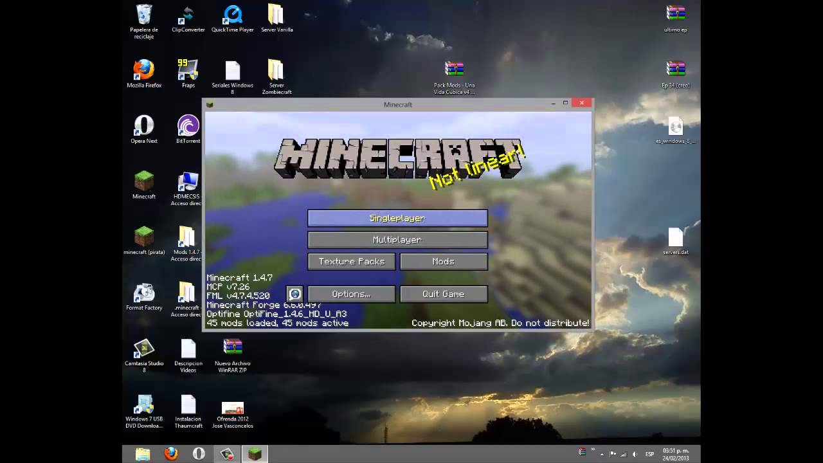Click the Firefox taskbar icon
Image resolution: width=823 pixels, height=463 pixels.
click(x=171, y=454)
